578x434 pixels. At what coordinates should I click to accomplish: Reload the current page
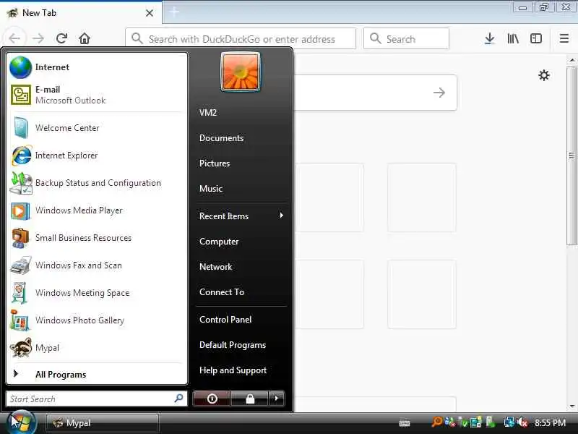(61, 38)
